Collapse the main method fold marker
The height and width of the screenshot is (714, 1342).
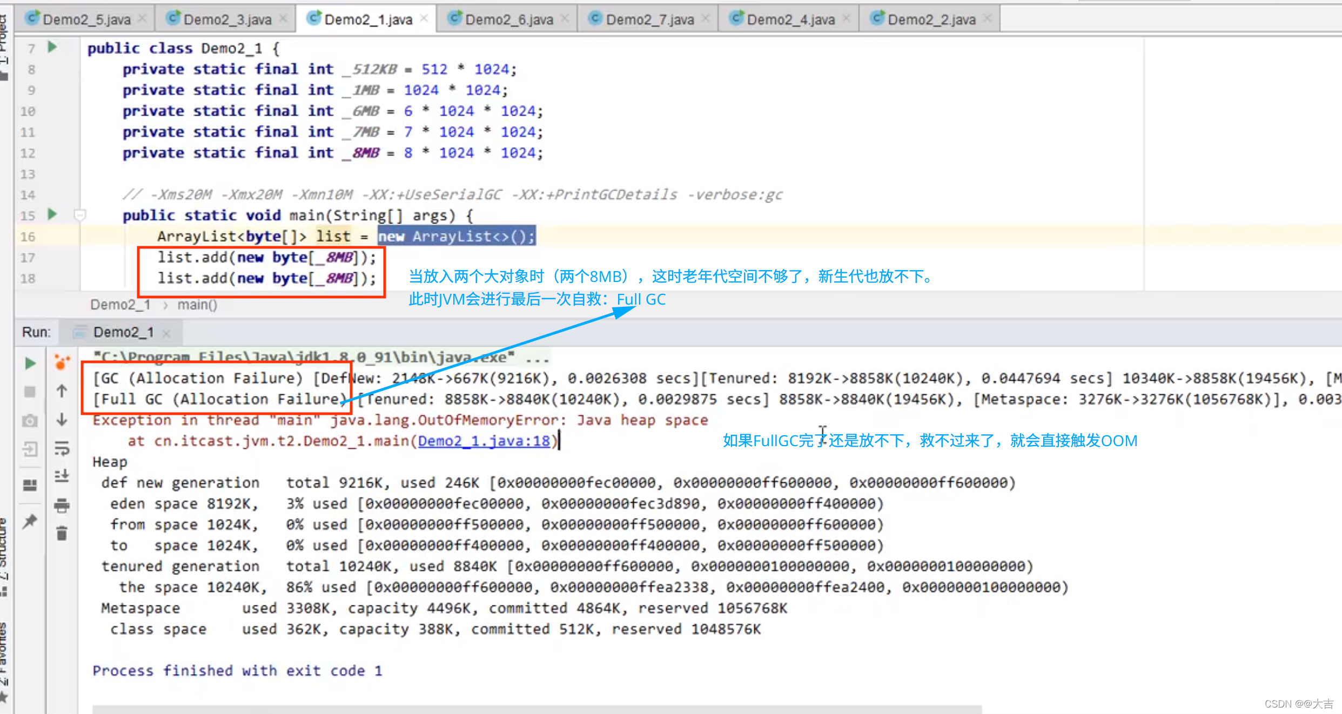80,215
